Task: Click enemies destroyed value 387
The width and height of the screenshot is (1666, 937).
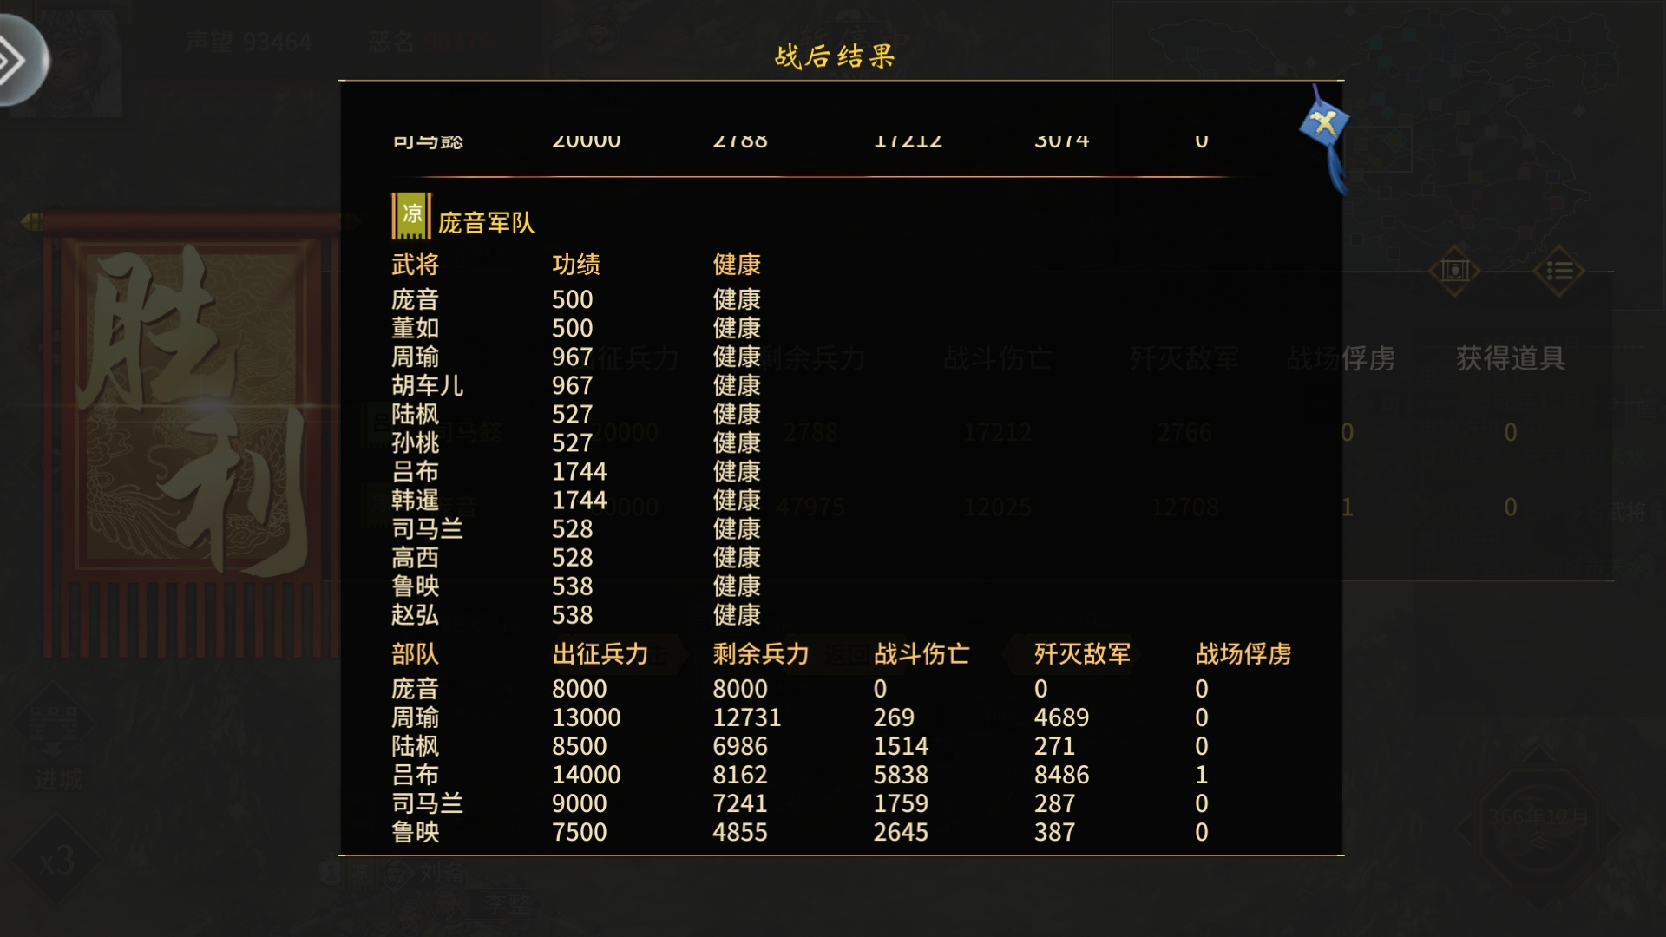Action: pos(1054,832)
